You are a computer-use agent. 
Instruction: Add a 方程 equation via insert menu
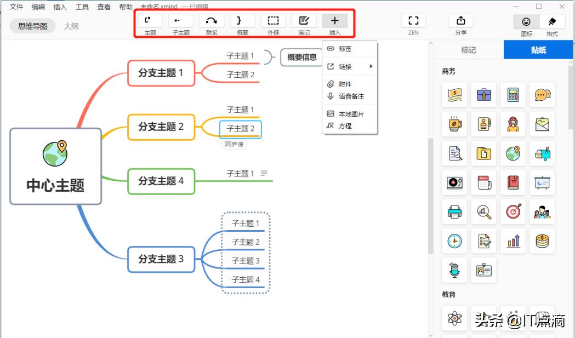(345, 125)
